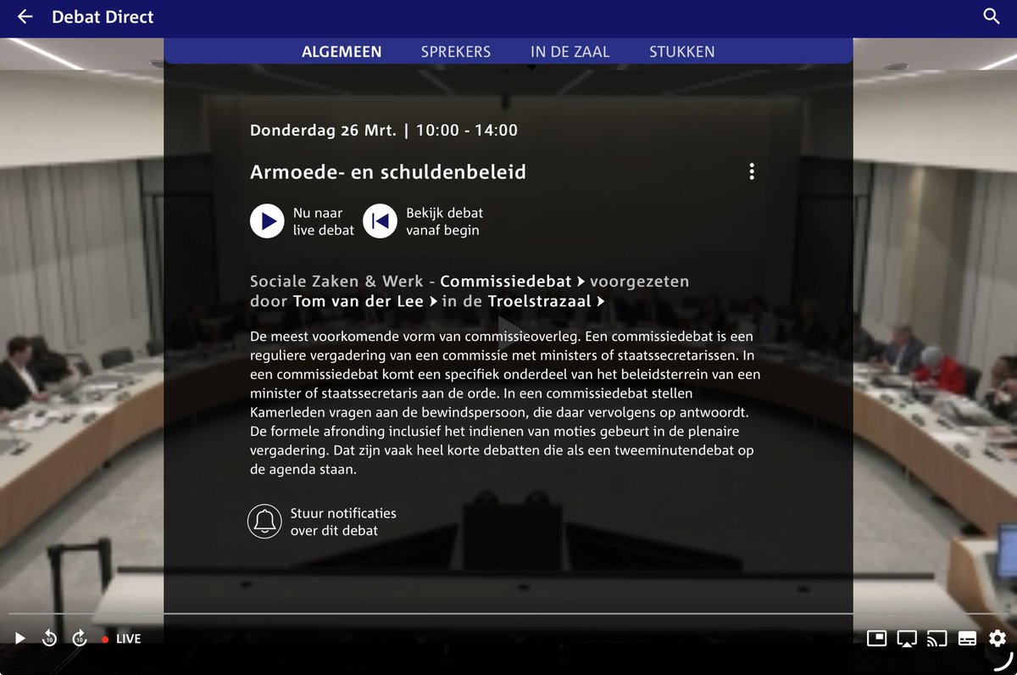
Task: Open Commissiedebat link
Action: [x=513, y=282]
